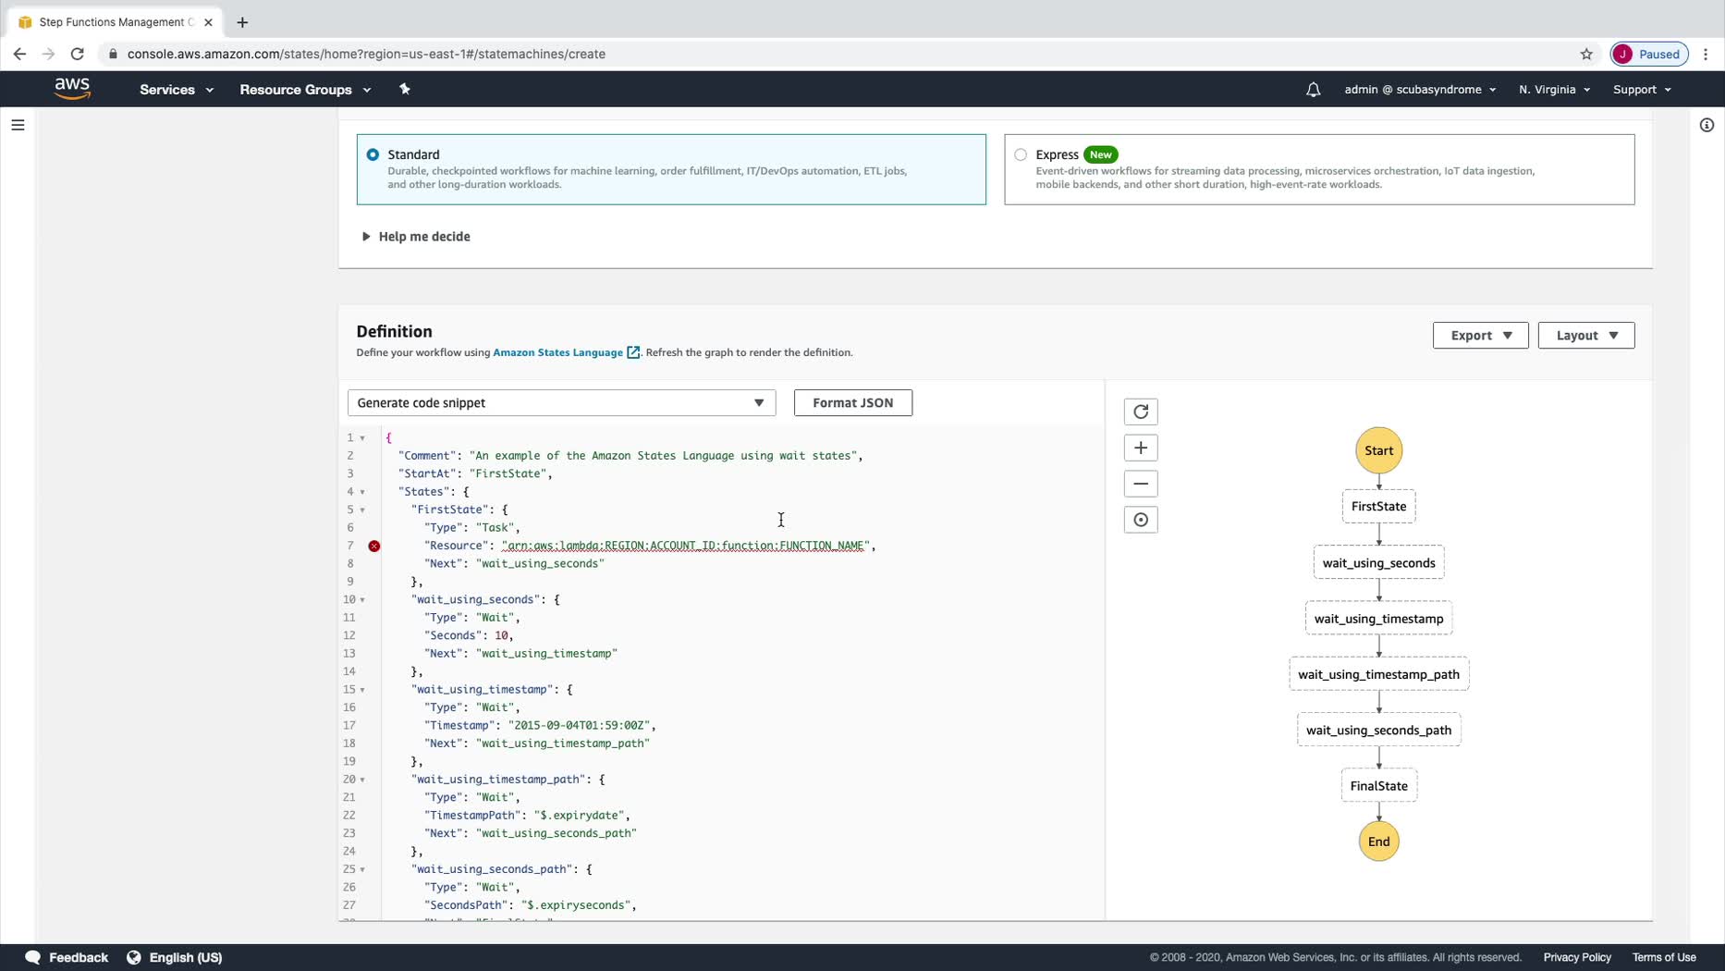1725x971 pixels.
Task: Refresh the workflow graph
Action: [1140, 412]
